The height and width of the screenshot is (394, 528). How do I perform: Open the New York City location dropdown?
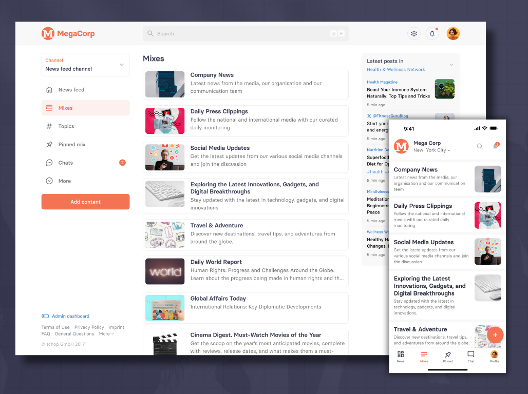tap(432, 150)
